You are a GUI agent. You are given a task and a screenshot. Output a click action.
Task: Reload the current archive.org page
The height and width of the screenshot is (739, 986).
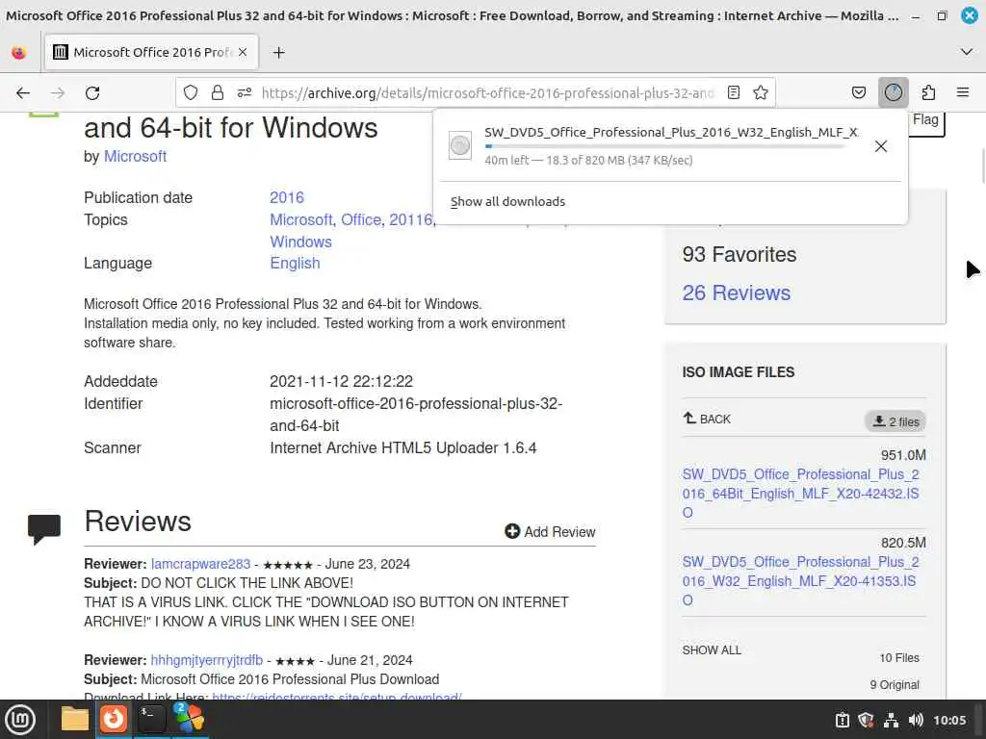click(92, 93)
